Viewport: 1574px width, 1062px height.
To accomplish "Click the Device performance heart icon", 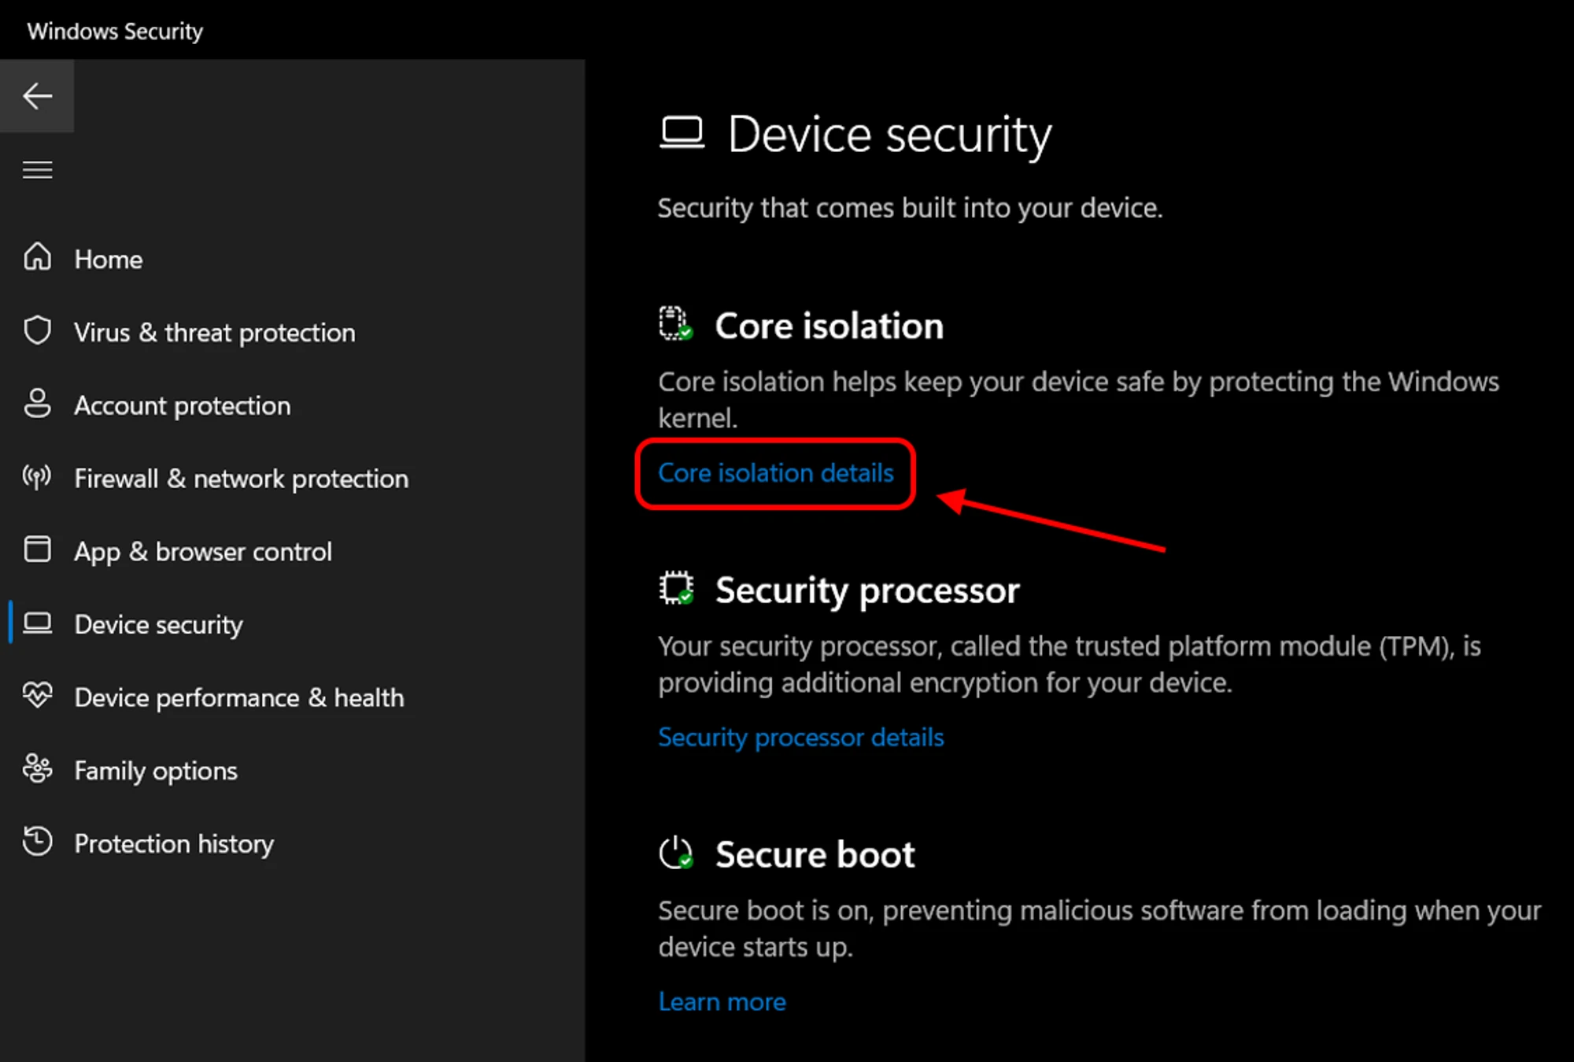I will pyautogui.click(x=37, y=695).
